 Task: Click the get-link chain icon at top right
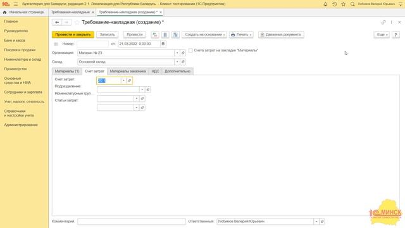[383, 23]
